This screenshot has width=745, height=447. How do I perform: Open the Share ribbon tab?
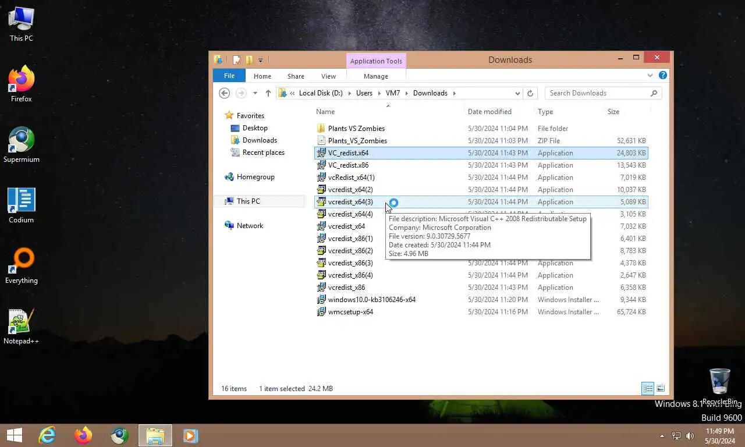point(296,76)
